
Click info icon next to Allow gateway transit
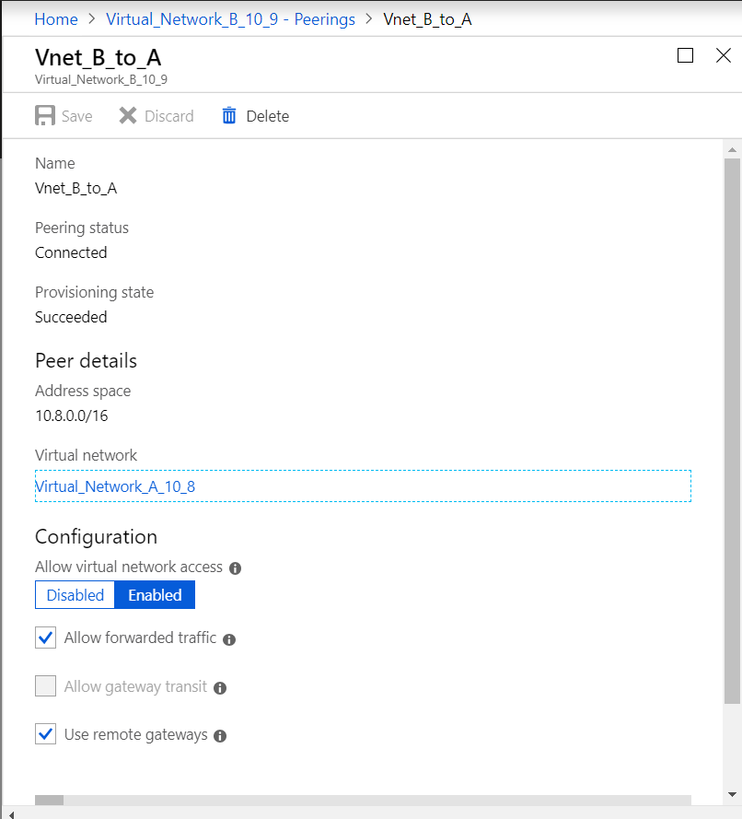tap(220, 688)
